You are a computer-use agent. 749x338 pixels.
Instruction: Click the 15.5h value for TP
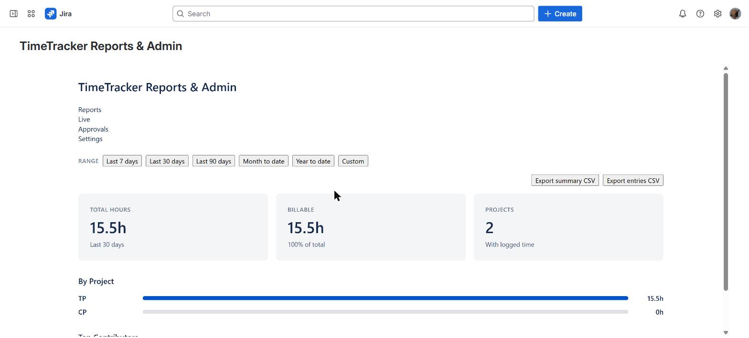pos(655,298)
